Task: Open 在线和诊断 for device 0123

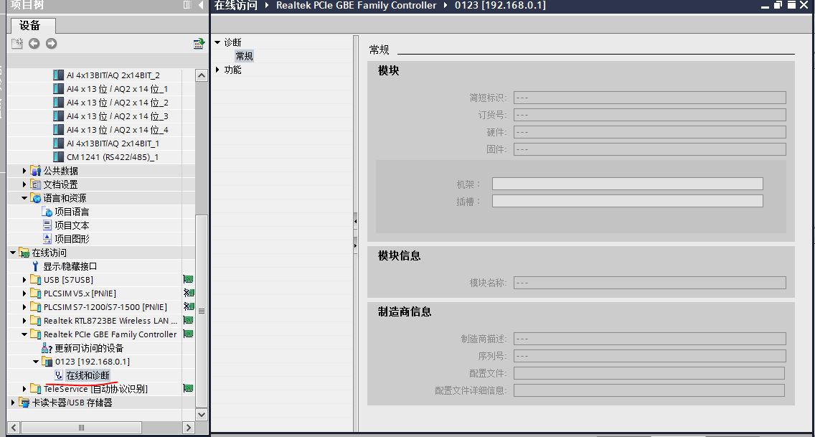Action: click(88, 375)
